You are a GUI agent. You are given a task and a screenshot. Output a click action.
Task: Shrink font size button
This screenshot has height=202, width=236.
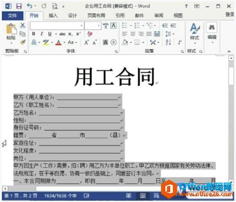(x=94, y=42)
